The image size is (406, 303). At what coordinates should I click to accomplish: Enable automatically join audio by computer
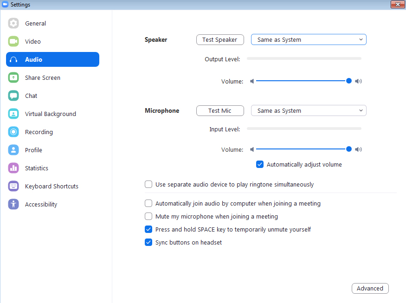coord(148,203)
